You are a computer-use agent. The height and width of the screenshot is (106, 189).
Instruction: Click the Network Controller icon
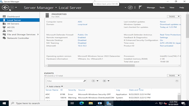(4, 38)
